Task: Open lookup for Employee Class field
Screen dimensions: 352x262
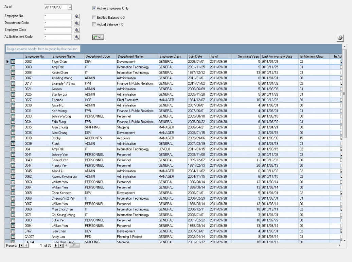Action: coord(77,31)
